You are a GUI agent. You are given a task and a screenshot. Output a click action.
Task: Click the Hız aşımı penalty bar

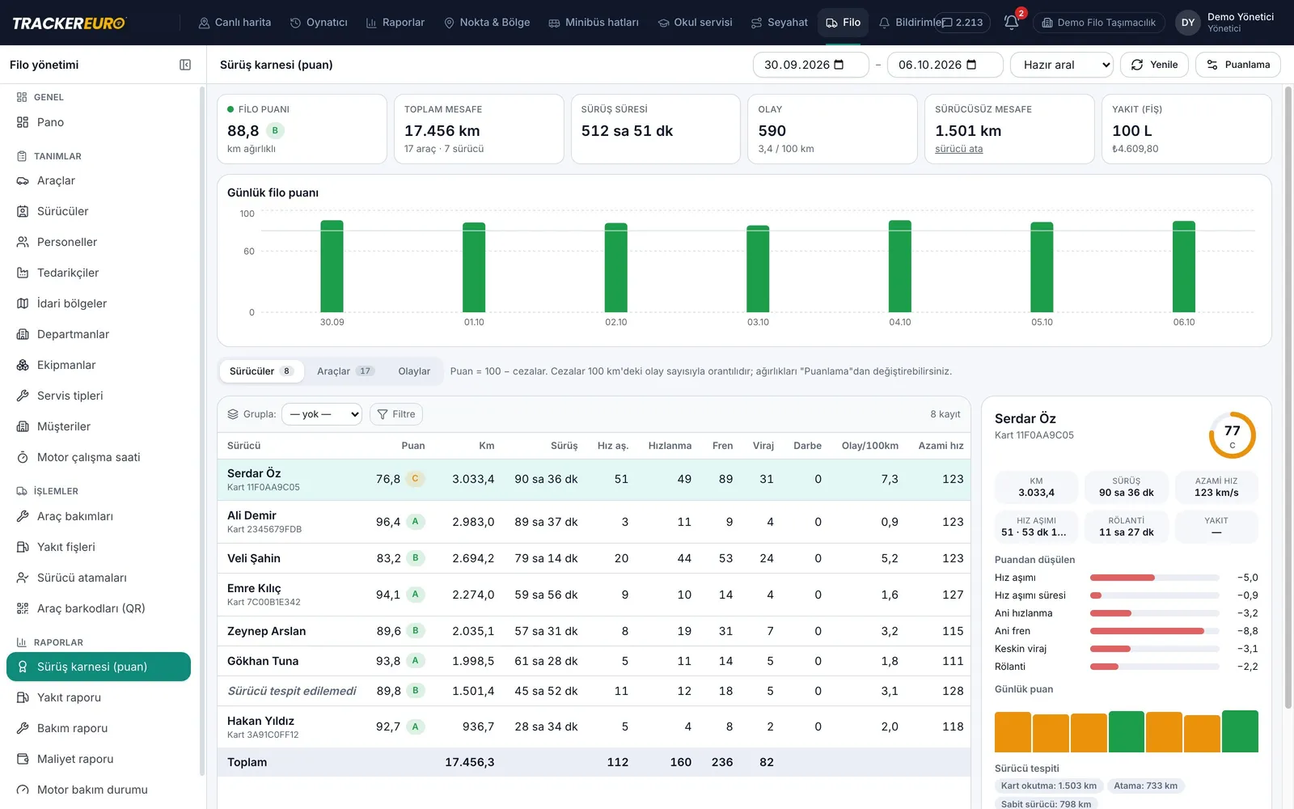point(1155,578)
